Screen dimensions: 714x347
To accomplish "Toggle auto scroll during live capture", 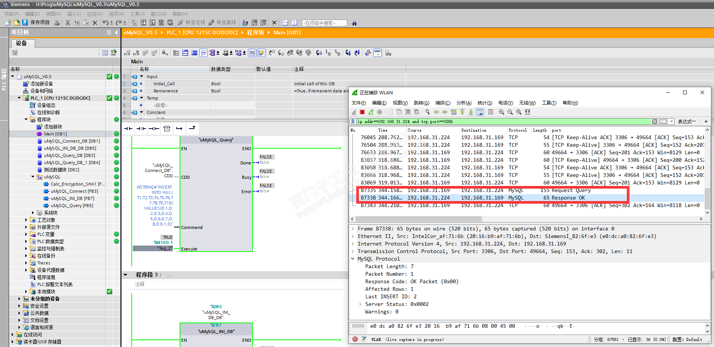I will click(x=480, y=112).
